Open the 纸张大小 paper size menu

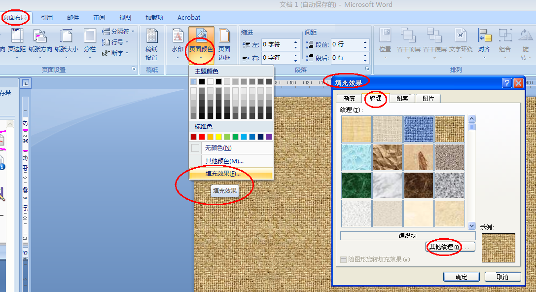[66, 44]
